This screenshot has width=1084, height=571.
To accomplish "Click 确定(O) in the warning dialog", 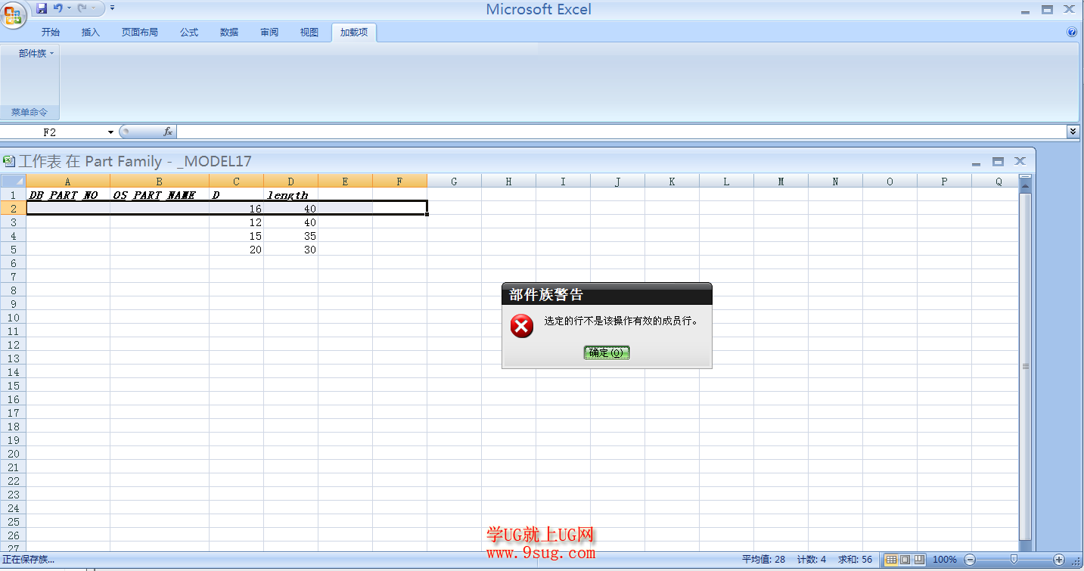I will 607,352.
